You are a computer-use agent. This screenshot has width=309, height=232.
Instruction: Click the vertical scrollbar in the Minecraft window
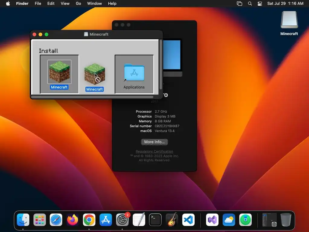161,65
